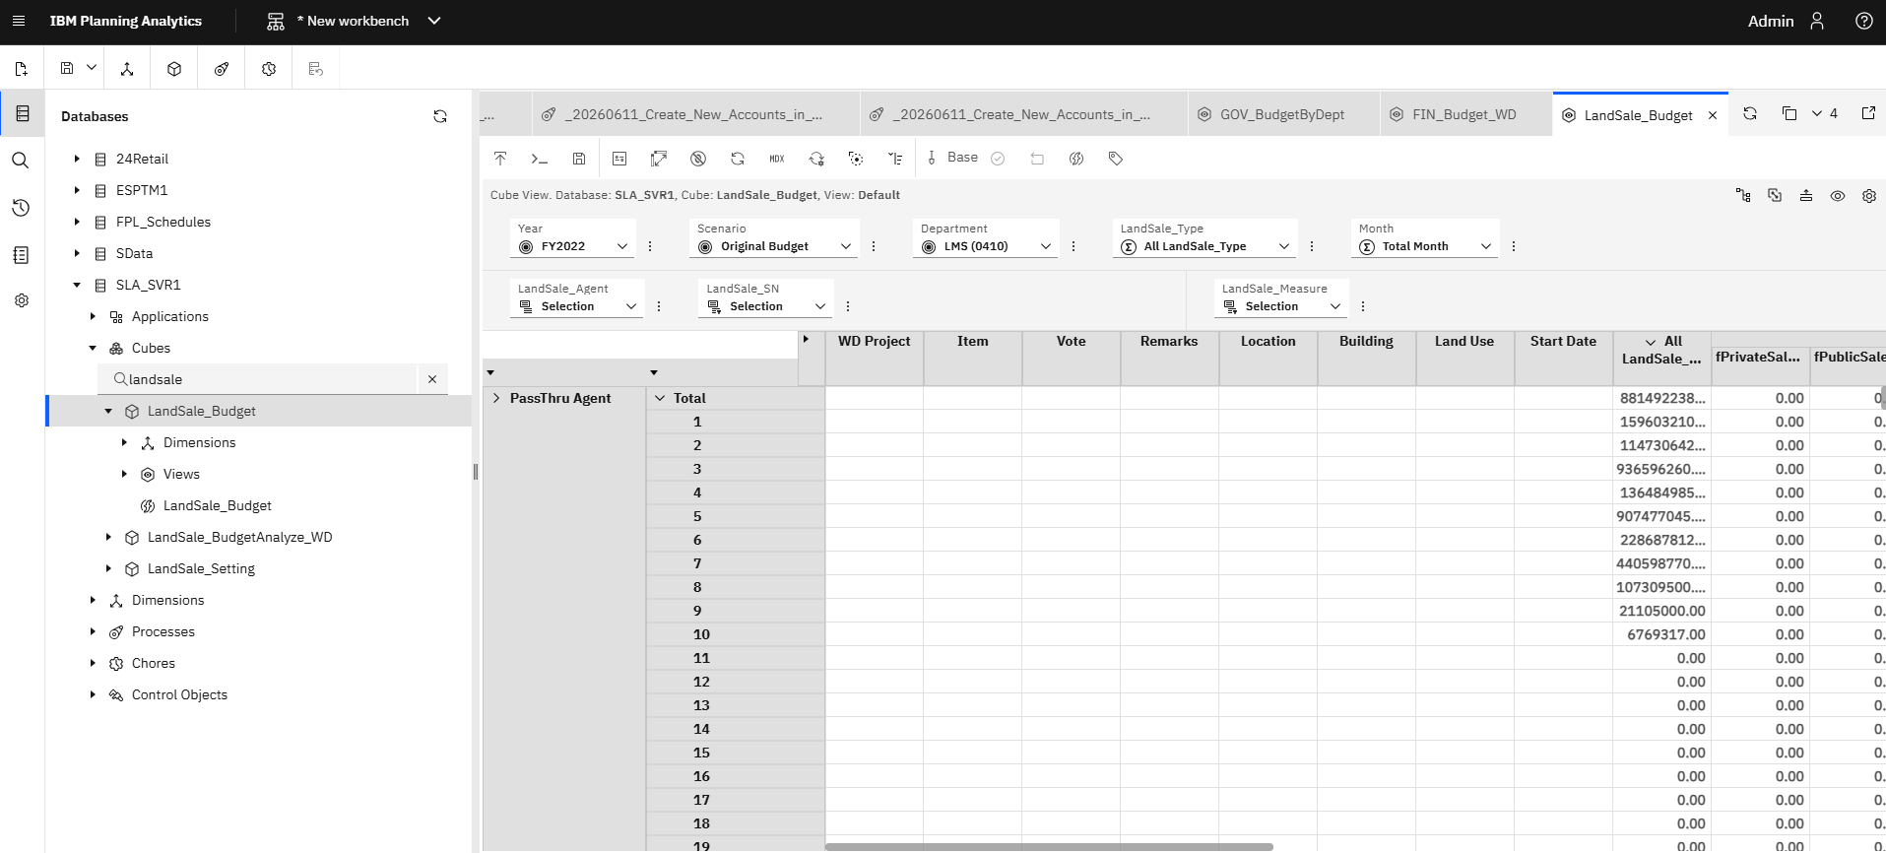Click the create dimension icon in the top toolbar
Screen dimensions: 1886x853
pyautogui.click(x=127, y=69)
